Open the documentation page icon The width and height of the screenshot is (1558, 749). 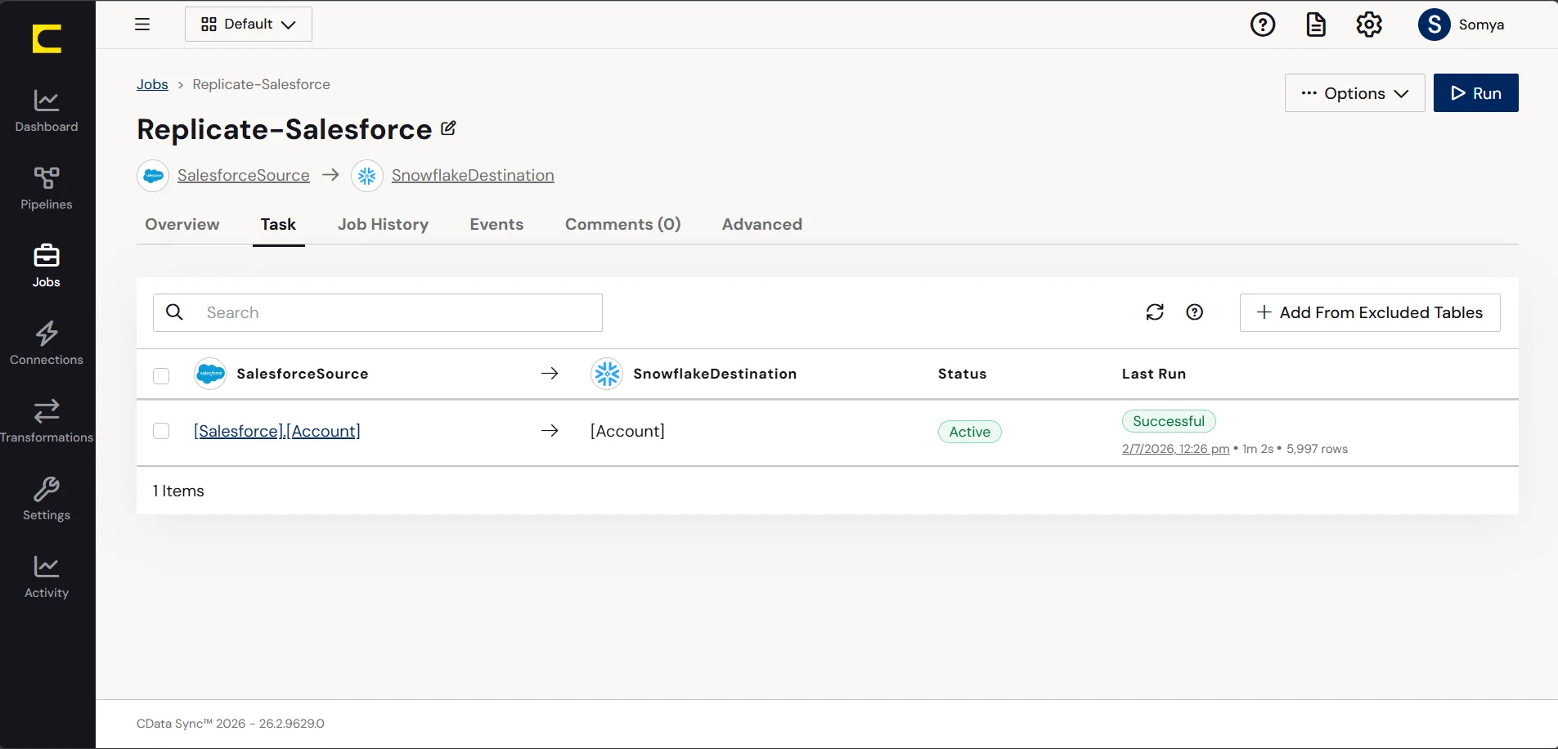(1316, 25)
